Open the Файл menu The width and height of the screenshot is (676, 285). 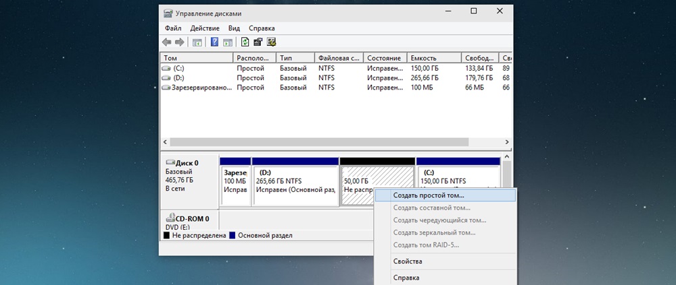[173, 28]
